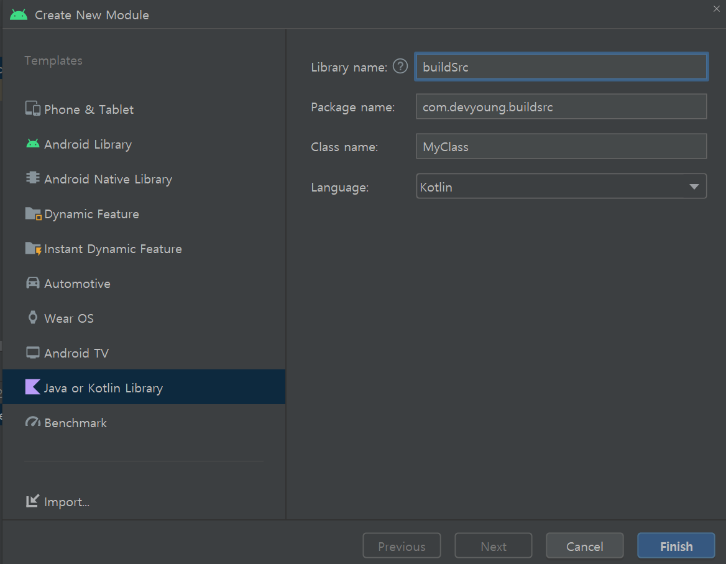Choose the Android Library template
The width and height of the screenshot is (726, 564).
click(x=144, y=144)
